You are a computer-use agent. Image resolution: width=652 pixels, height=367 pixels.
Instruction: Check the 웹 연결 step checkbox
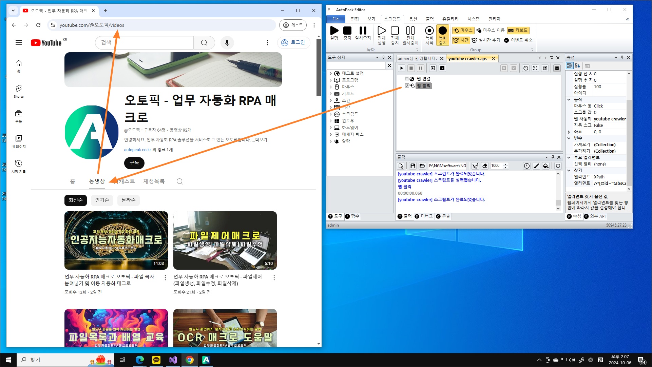pos(407,79)
